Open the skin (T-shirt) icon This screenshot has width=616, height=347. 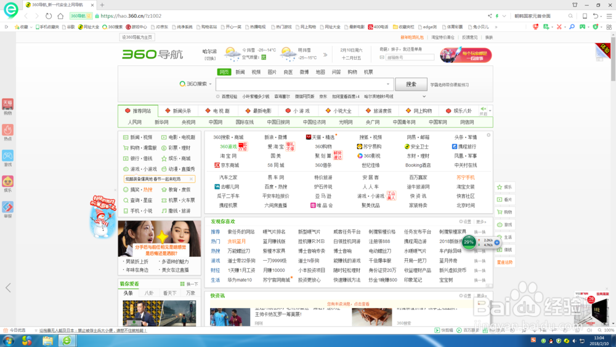pos(575,5)
